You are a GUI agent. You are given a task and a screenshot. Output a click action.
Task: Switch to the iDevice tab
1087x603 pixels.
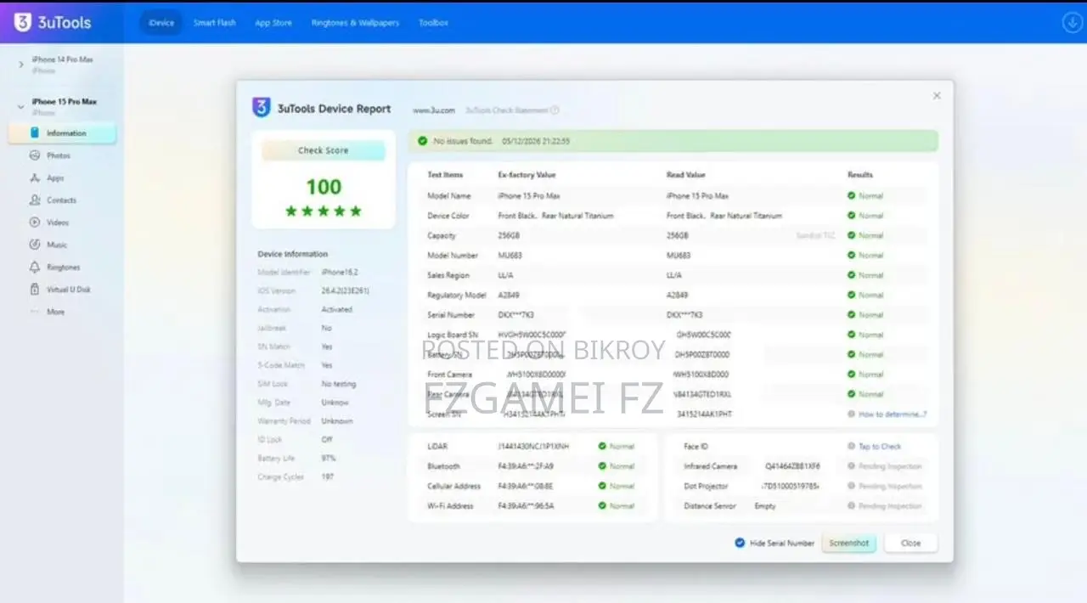pos(161,23)
